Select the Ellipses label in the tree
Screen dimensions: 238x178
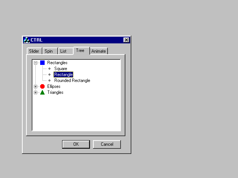click(x=54, y=86)
